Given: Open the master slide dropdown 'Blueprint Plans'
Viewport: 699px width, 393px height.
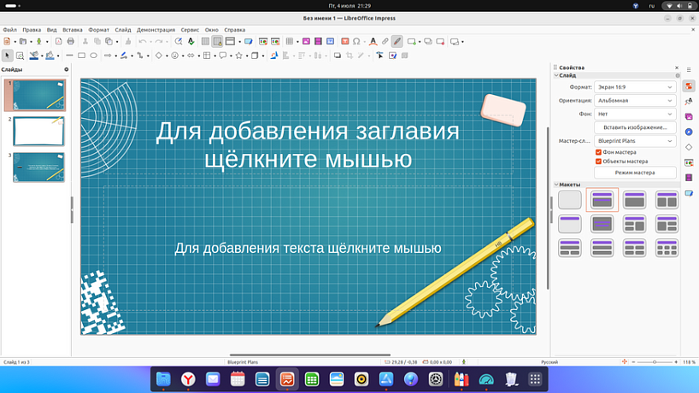Looking at the screenshot, I should click(635, 141).
